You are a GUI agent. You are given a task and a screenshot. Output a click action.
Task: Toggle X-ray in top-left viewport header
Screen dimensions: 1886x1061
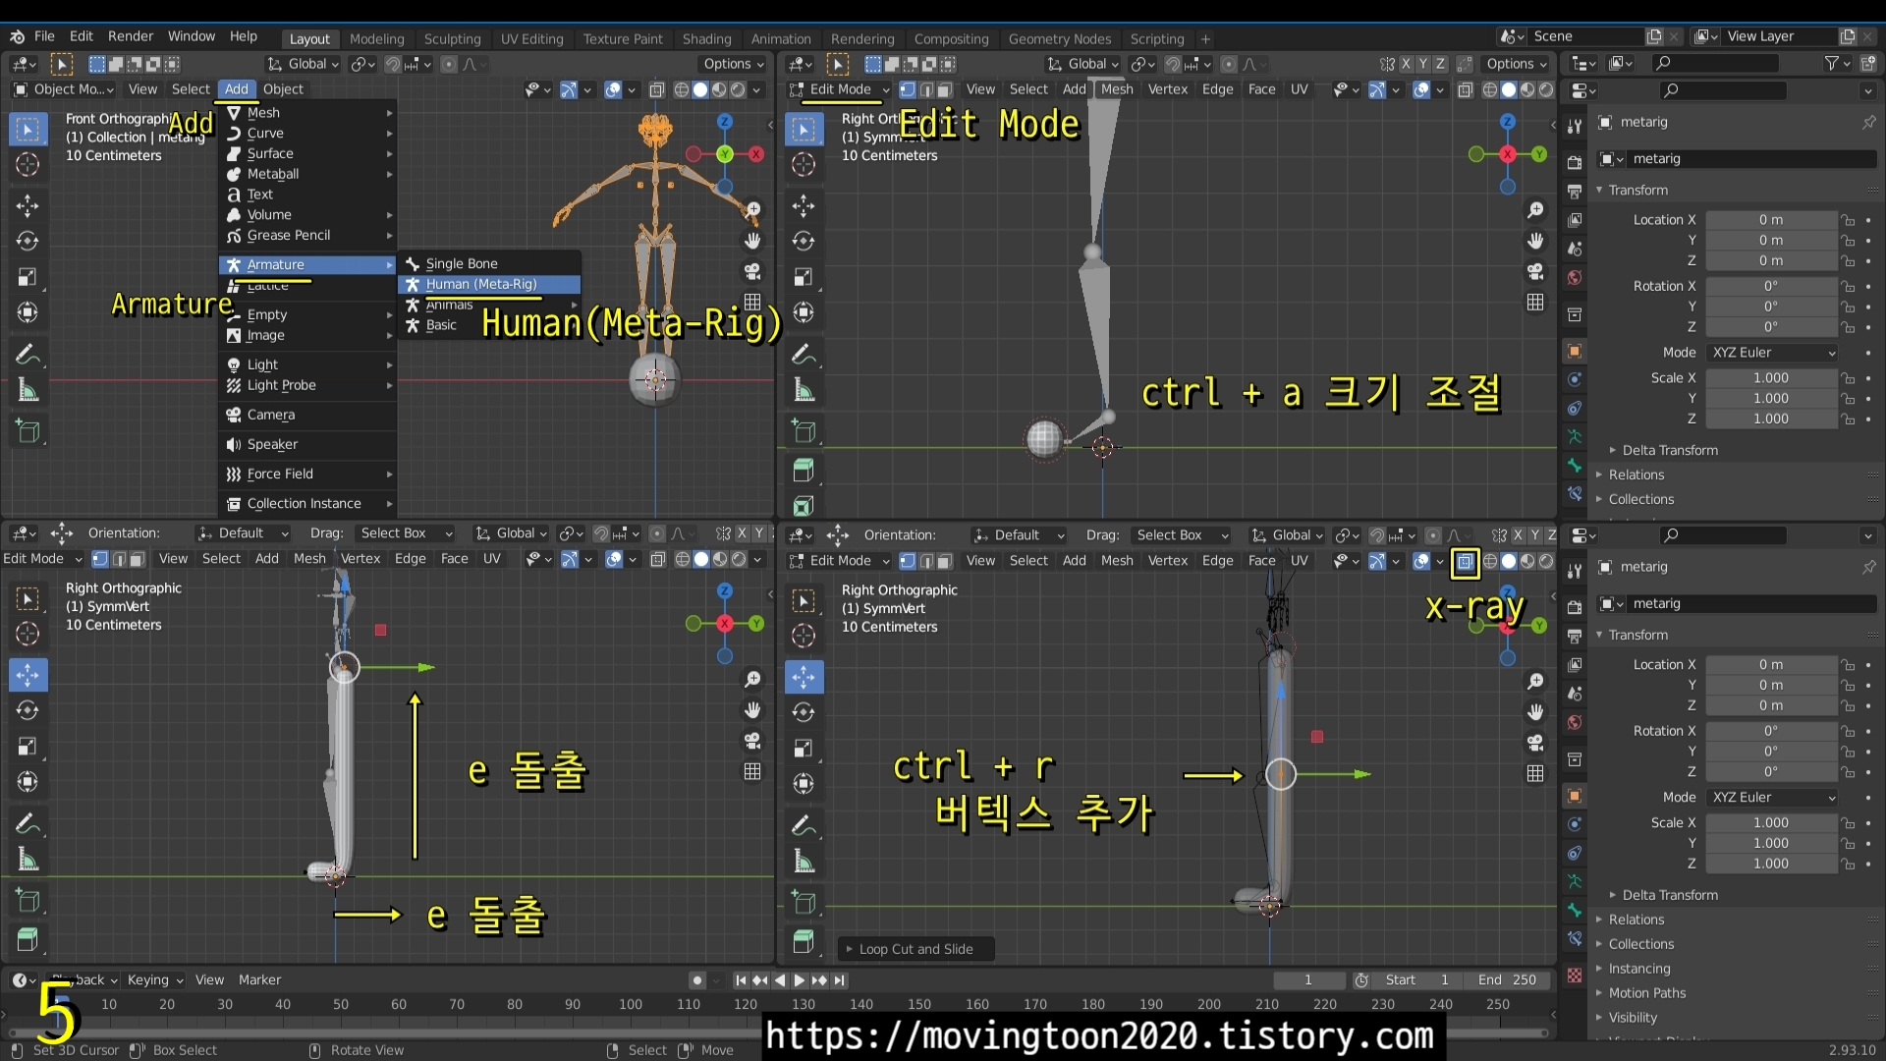[657, 89]
